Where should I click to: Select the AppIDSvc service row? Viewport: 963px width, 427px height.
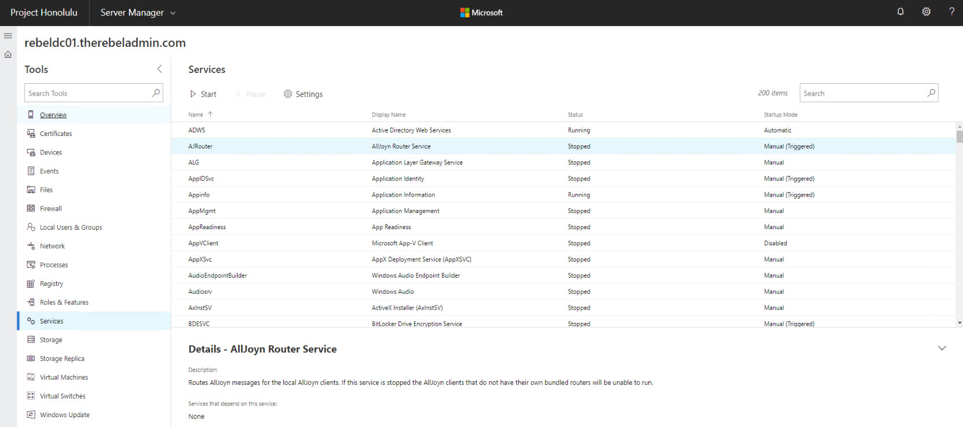click(x=563, y=179)
